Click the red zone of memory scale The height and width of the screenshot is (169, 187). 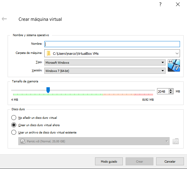[x=144, y=95]
